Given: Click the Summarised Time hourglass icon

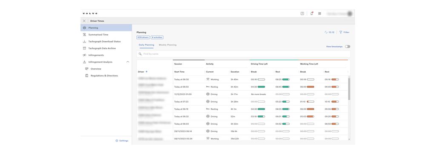Looking at the screenshot, I should pos(85,35).
